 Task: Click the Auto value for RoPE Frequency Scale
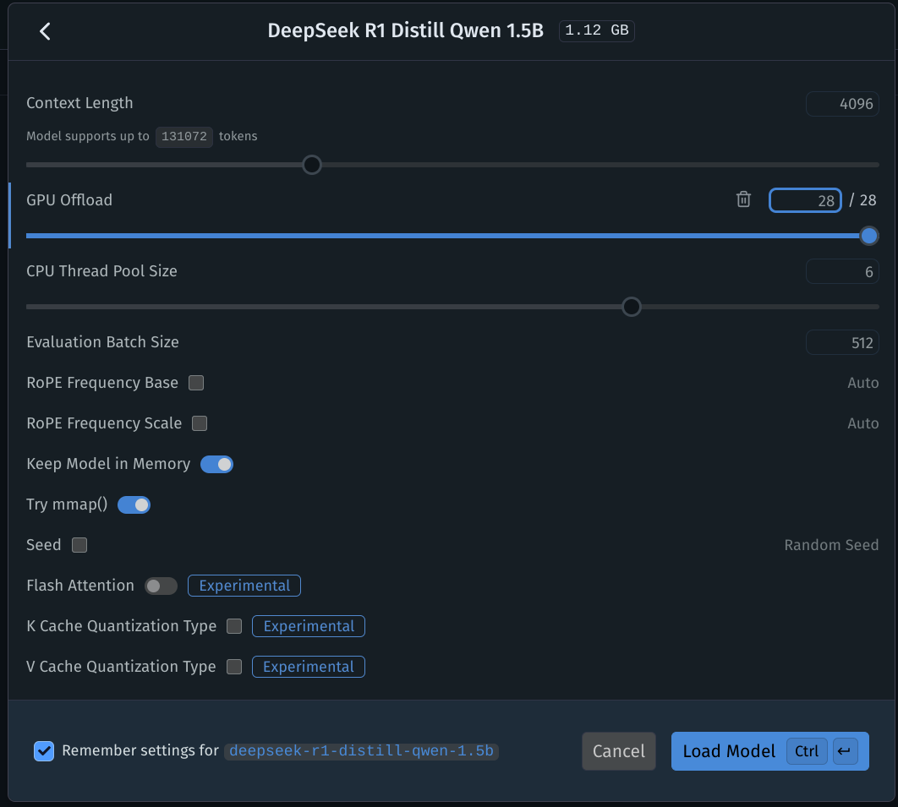pos(863,423)
